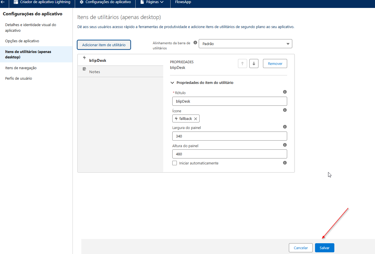375x254 pixels.
Task: Click the info icon next to Alinhamento da barra
Action: click(195, 43)
